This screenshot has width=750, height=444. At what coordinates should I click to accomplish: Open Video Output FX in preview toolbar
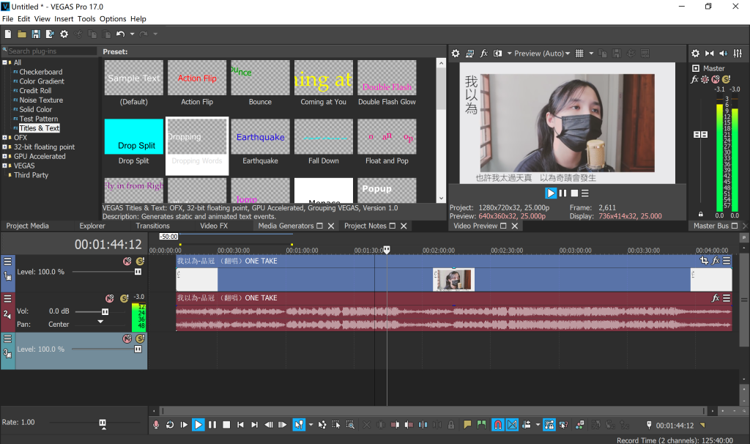pyautogui.click(x=483, y=53)
